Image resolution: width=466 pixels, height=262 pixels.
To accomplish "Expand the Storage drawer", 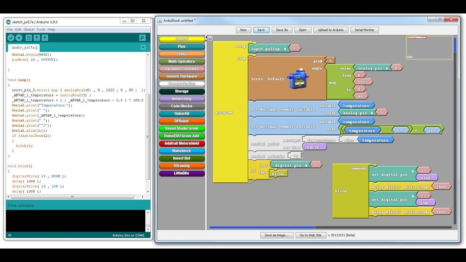I will [182, 91].
